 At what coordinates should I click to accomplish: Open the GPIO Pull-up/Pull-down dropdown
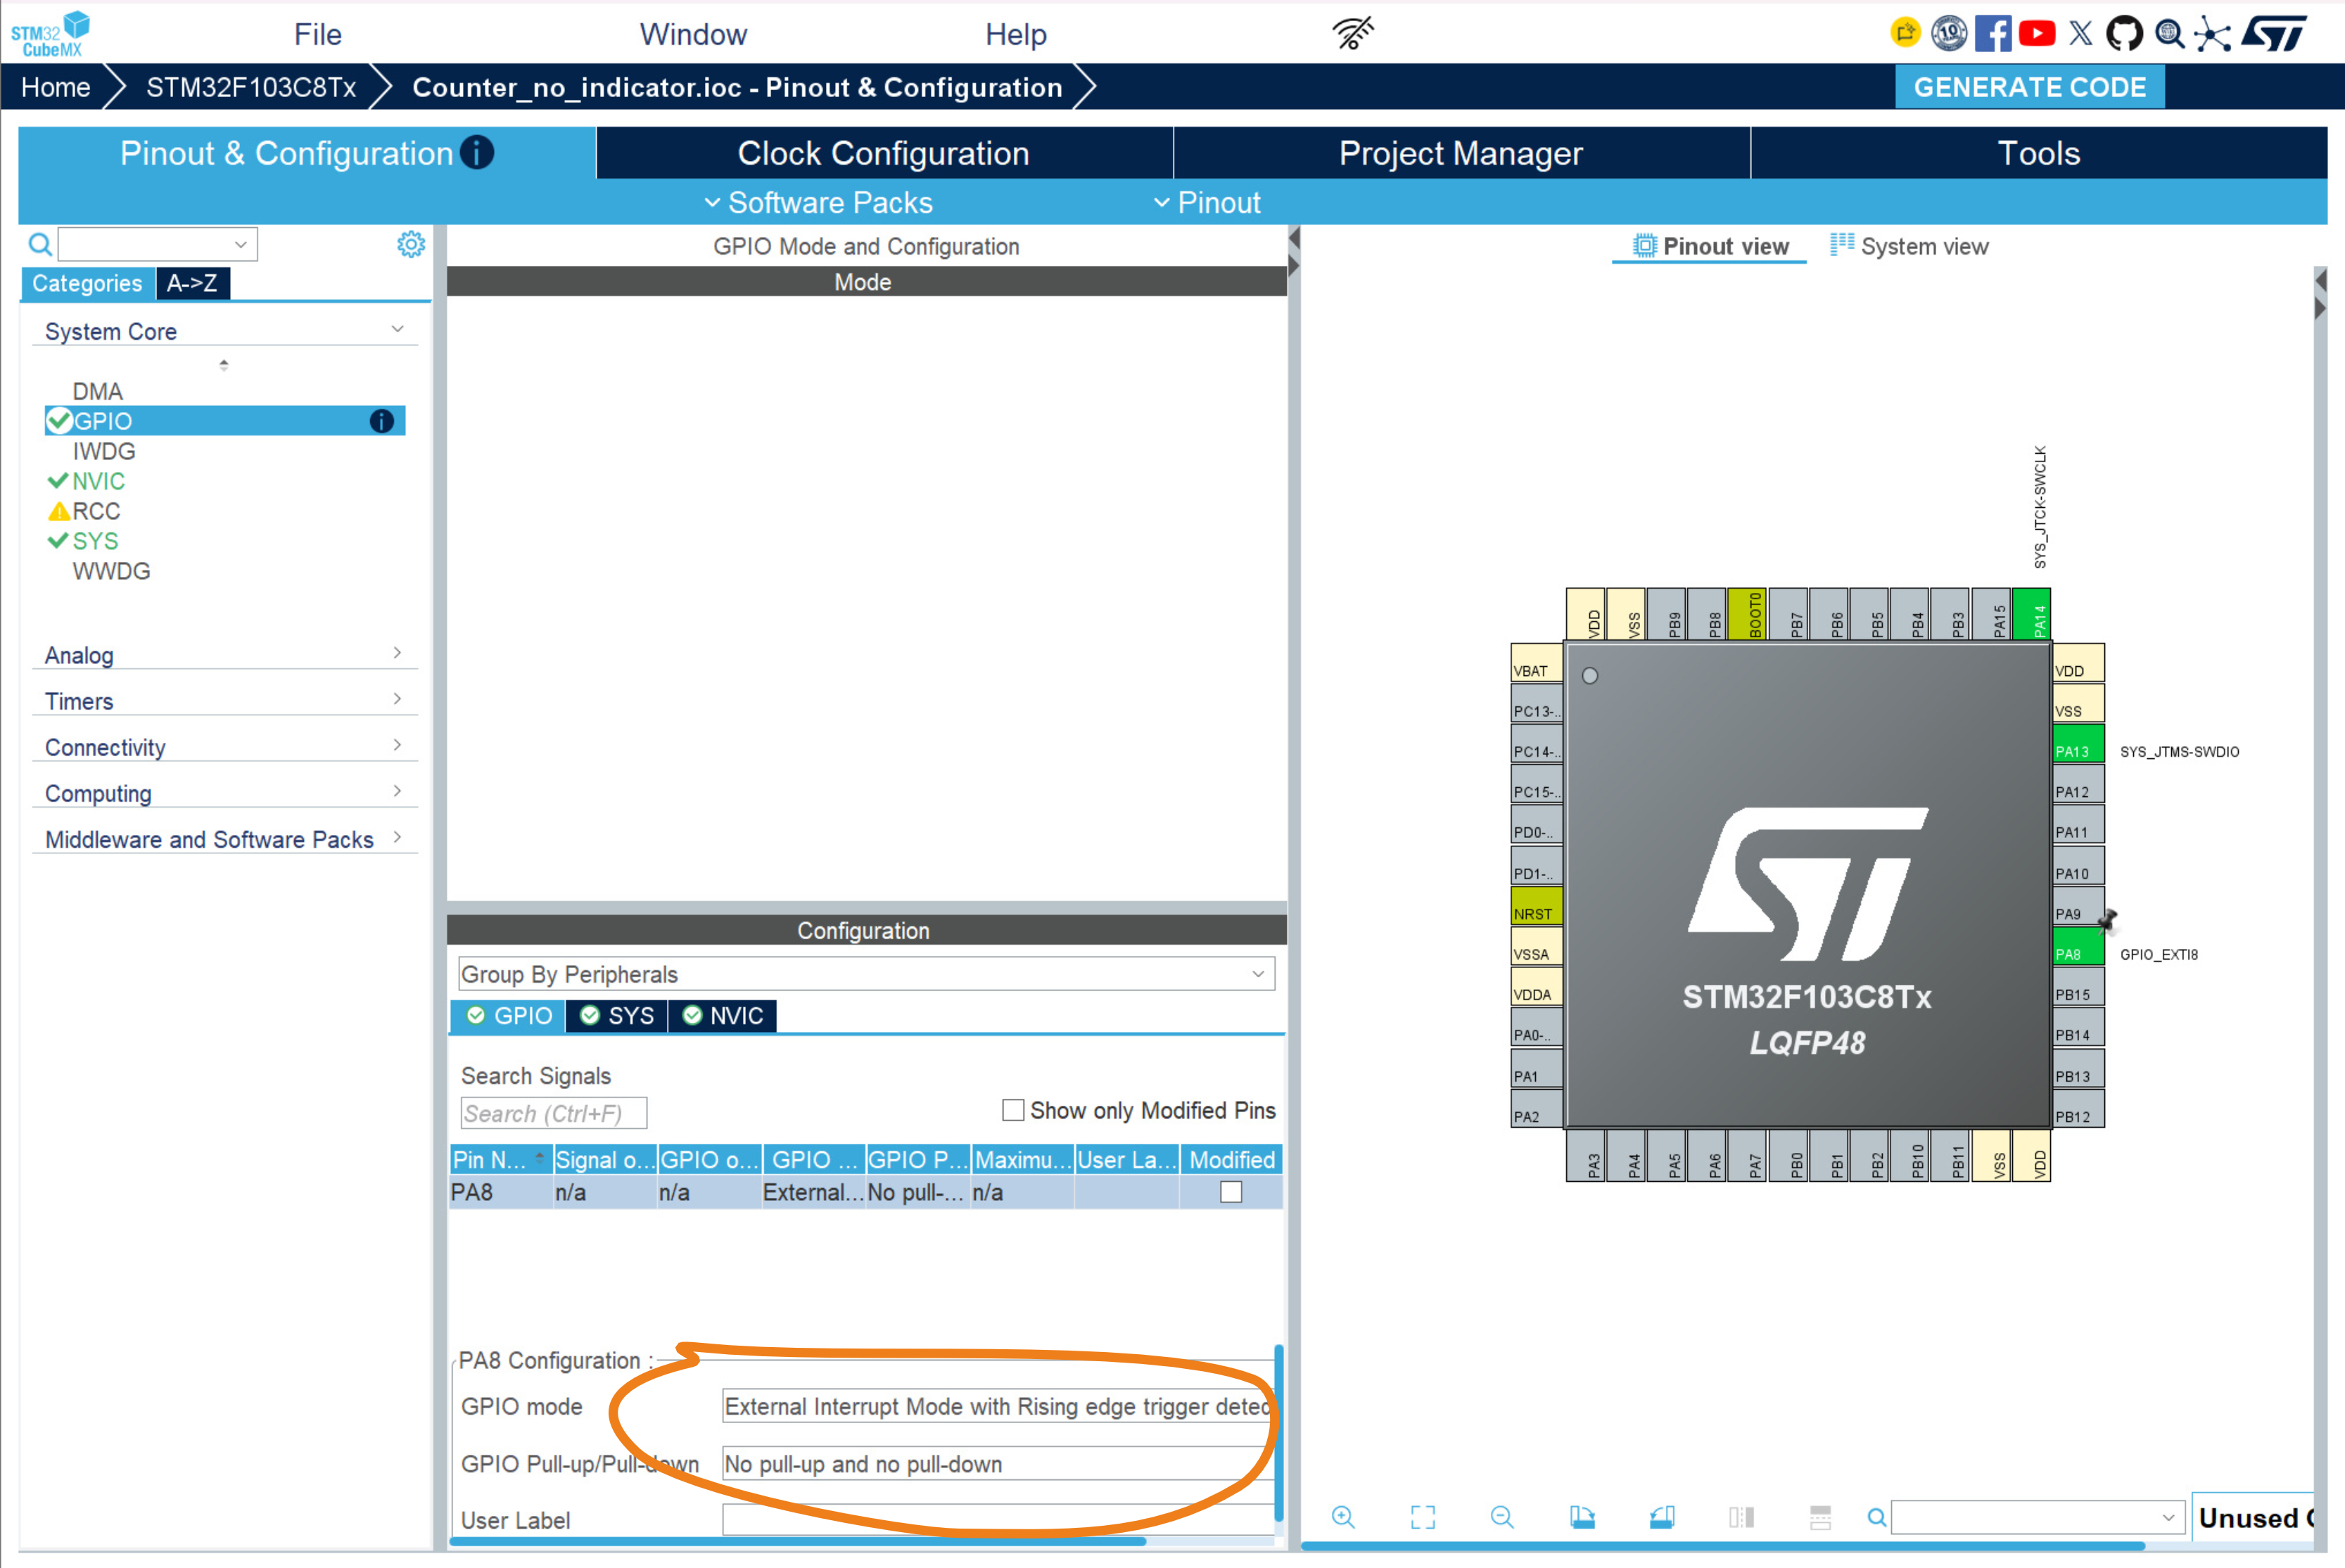tap(997, 1464)
